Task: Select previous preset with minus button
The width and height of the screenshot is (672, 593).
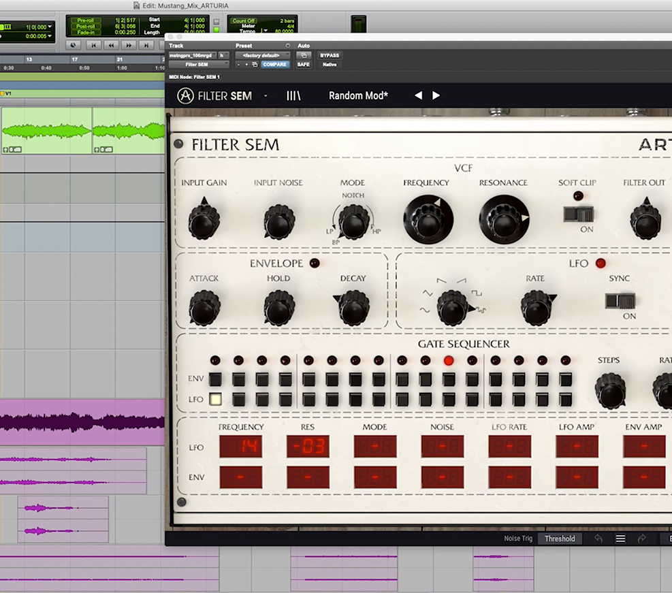Action: pyautogui.click(x=239, y=65)
